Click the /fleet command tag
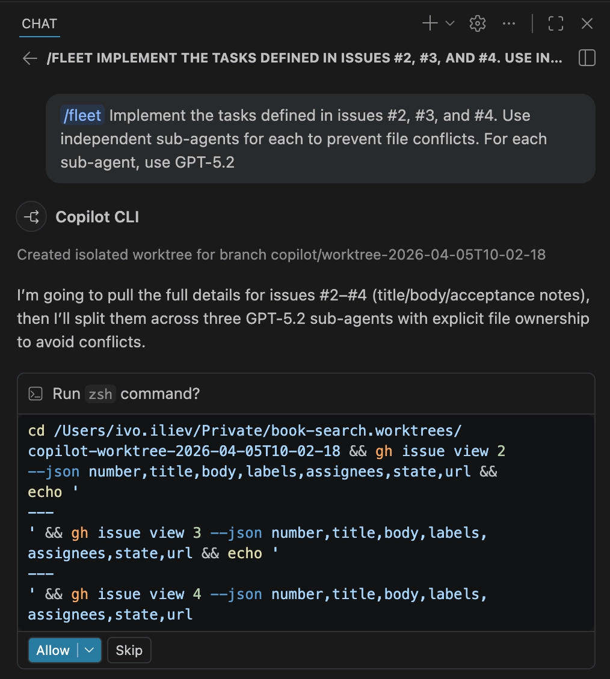The height and width of the screenshot is (679, 610). (x=82, y=115)
